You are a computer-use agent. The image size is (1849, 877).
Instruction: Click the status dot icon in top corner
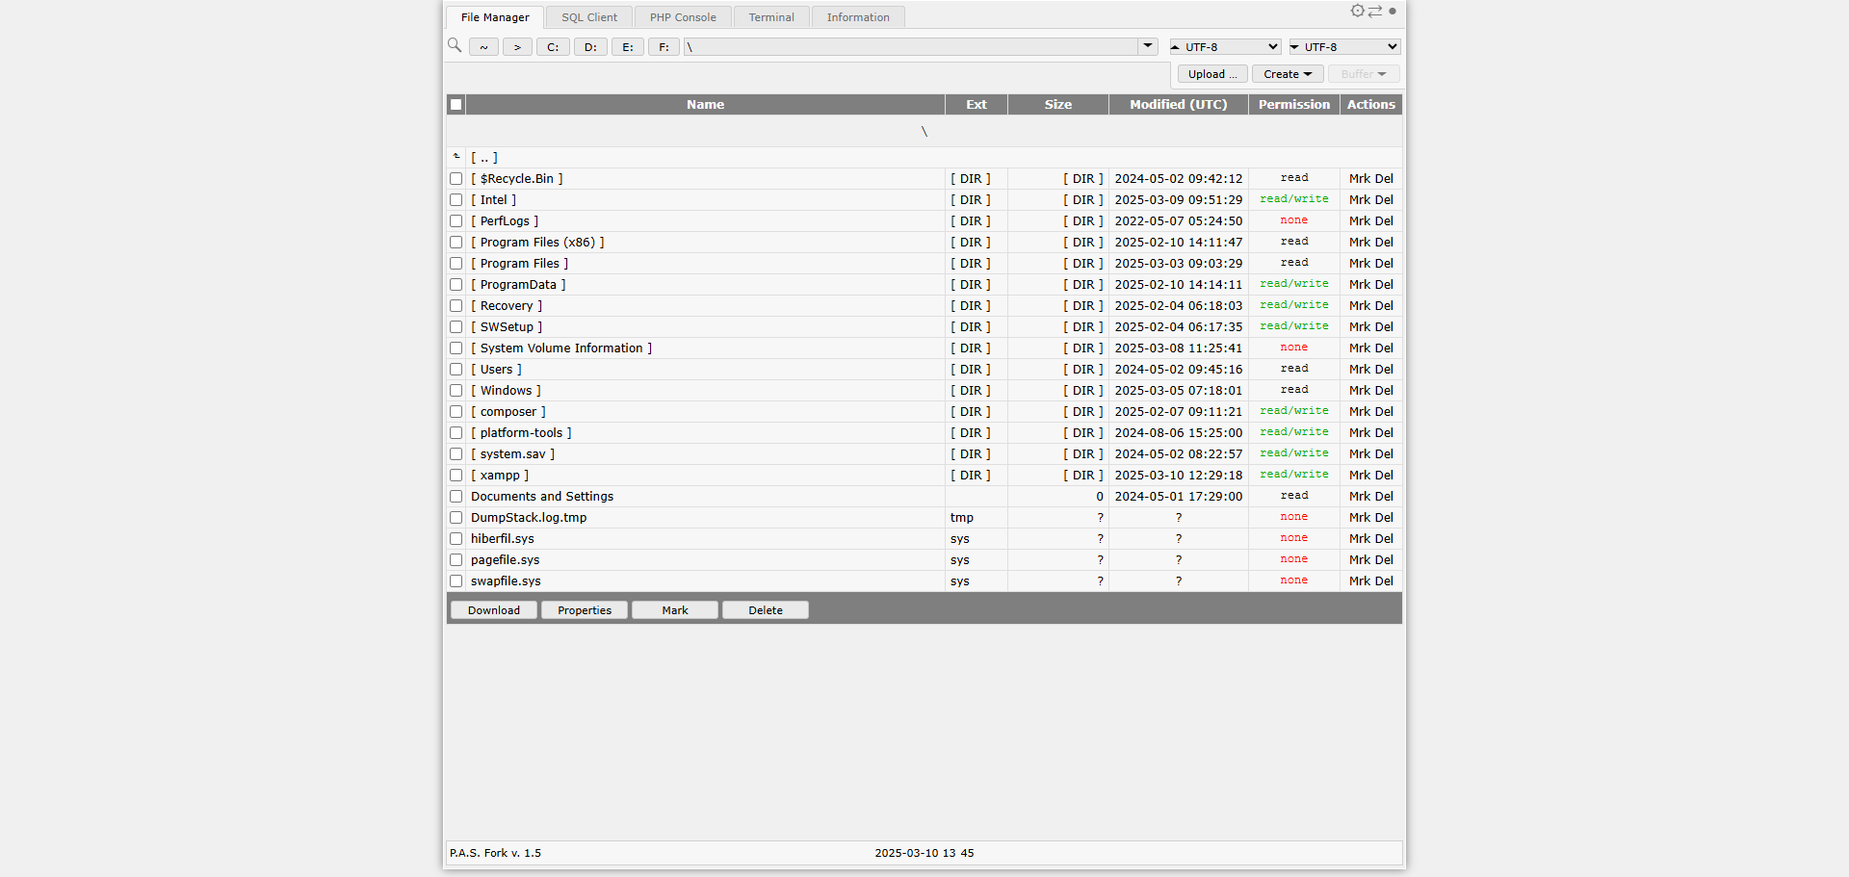pos(1392,12)
